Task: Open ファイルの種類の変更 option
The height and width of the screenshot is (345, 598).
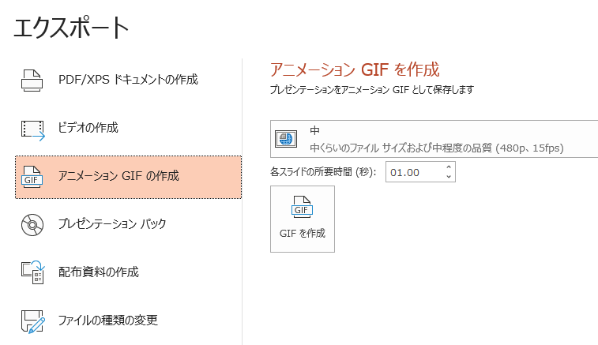Action: click(x=108, y=321)
